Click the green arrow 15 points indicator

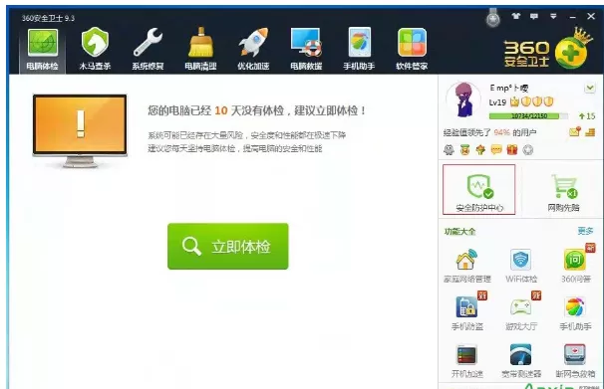[587, 115]
